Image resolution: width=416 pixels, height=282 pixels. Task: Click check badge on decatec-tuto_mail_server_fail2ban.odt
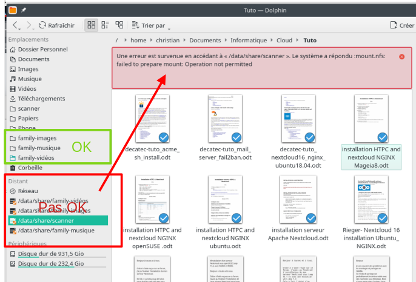tap(237, 137)
